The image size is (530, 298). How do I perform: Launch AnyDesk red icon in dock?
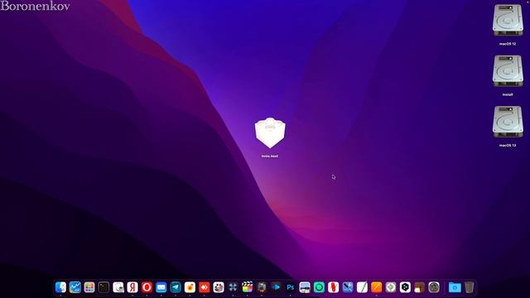[205, 287]
